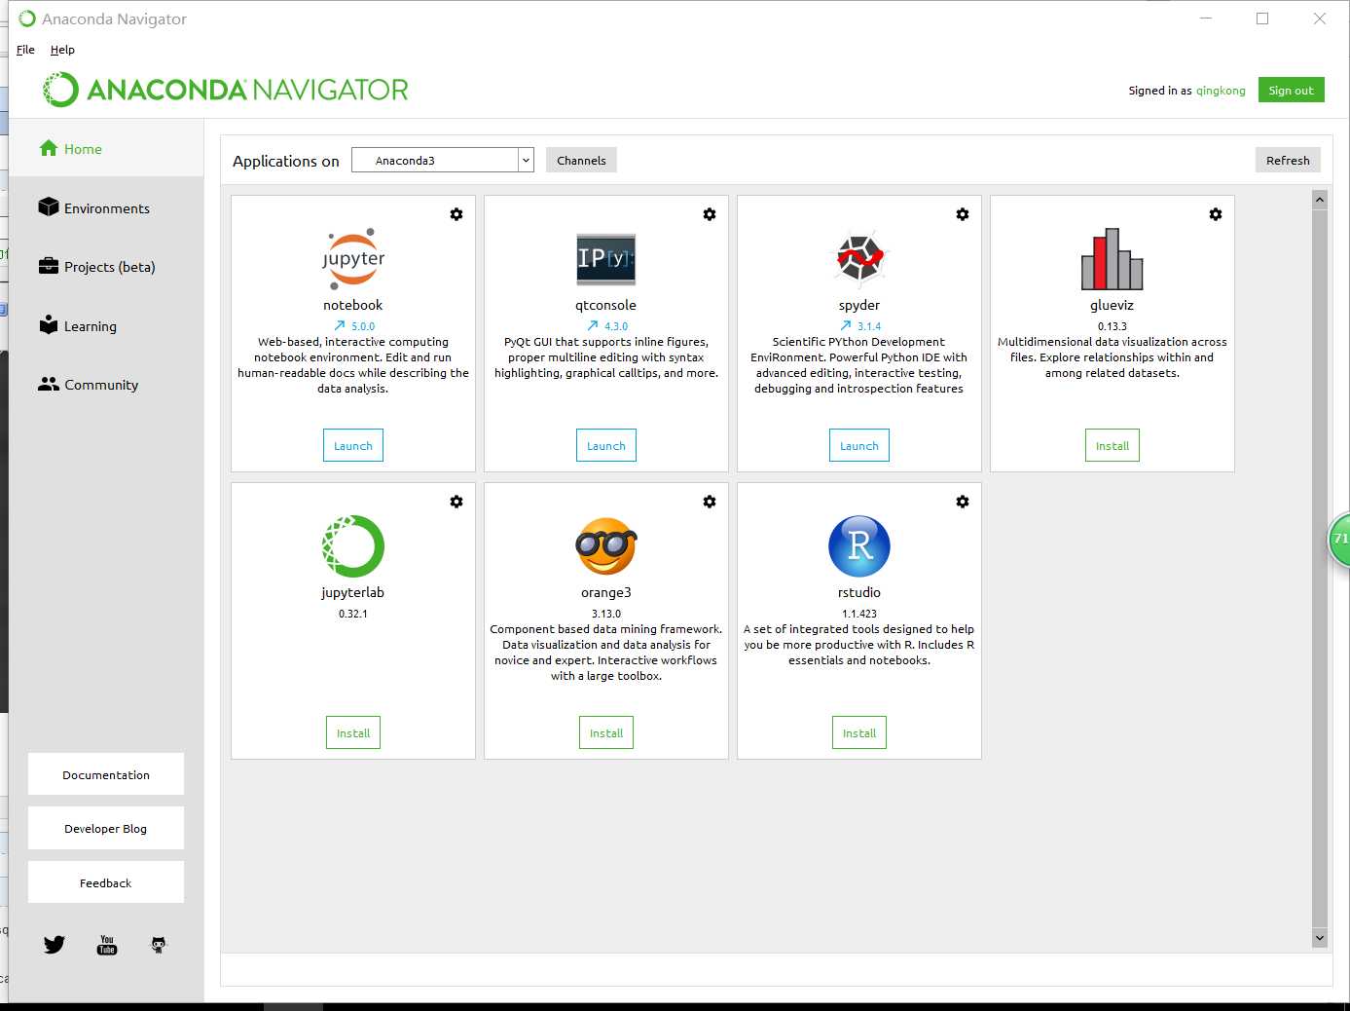Click qtconsole update arrow beside 4.3.0
The width and height of the screenshot is (1350, 1011).
[593, 326]
